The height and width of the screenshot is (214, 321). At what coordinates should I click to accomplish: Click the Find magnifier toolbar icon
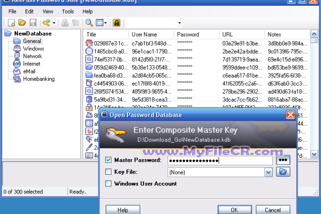[89, 23]
